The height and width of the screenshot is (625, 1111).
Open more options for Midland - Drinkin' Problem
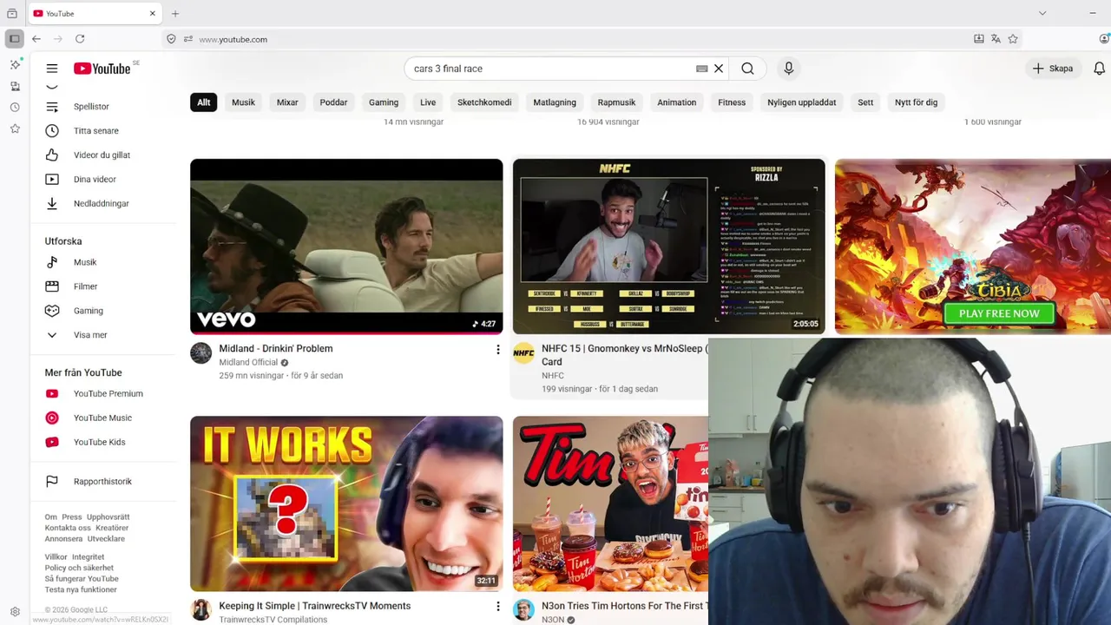tap(497, 350)
